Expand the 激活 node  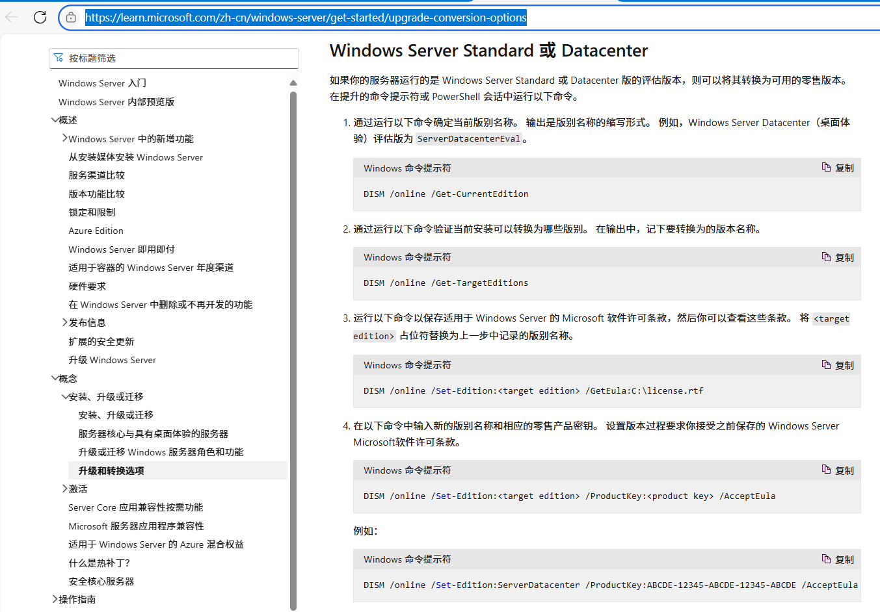(65, 489)
